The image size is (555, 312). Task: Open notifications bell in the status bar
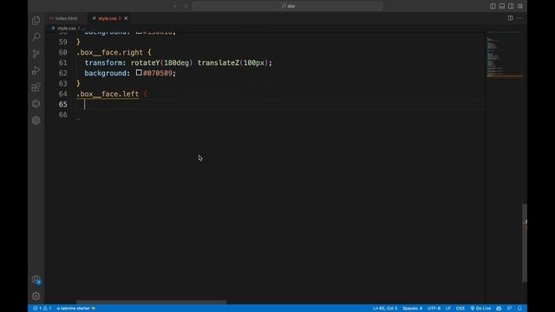tap(519, 309)
